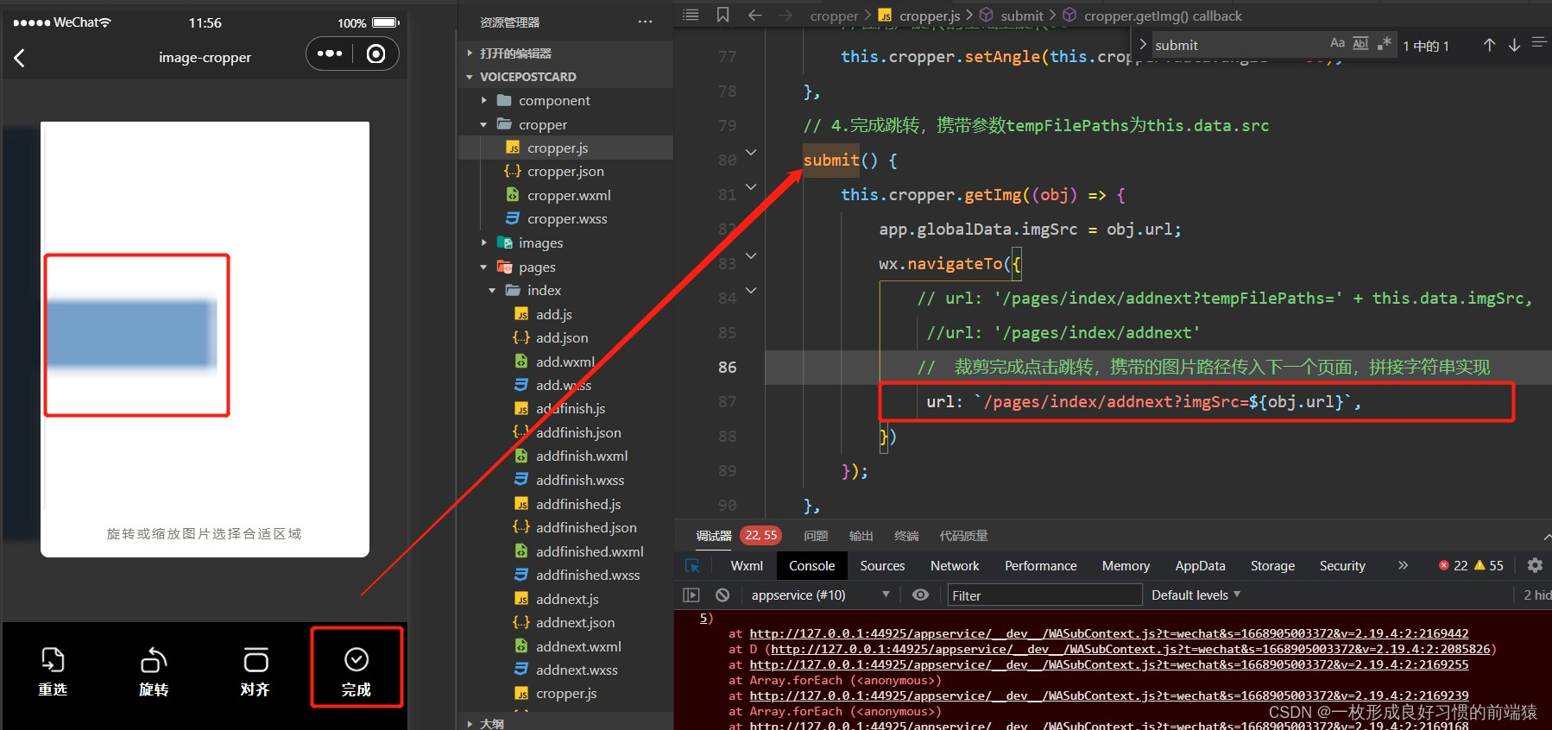This screenshot has height=730, width=1552.
Task: Open cropper.json file
Action: pyautogui.click(x=565, y=171)
